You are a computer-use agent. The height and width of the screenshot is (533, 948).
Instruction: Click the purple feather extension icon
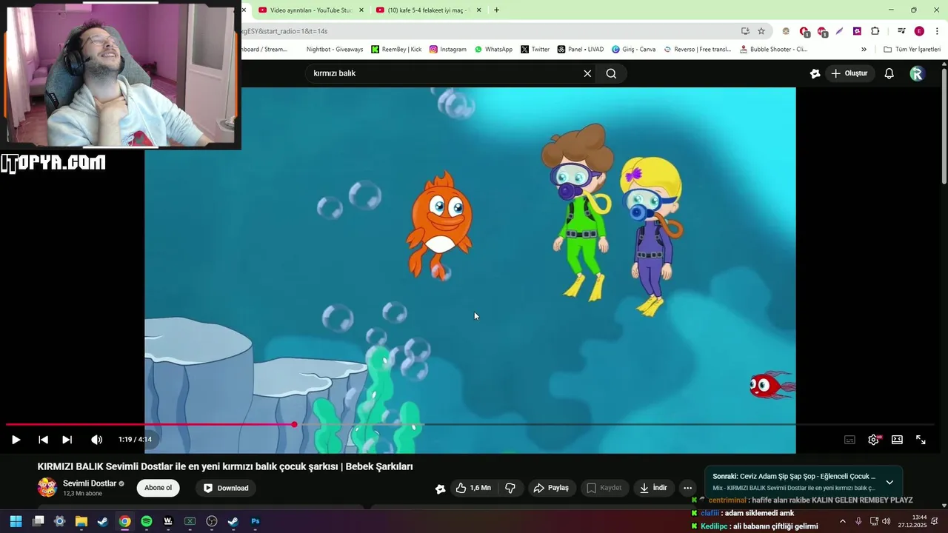839,31
